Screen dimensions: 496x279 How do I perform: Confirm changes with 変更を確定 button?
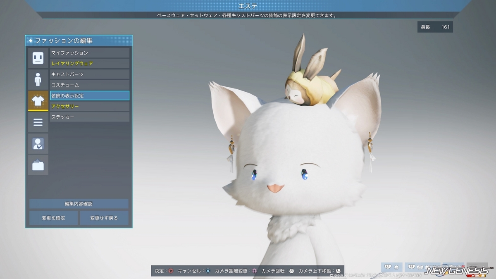click(x=53, y=218)
